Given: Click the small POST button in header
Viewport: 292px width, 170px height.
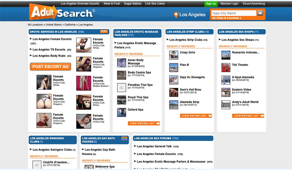Looking at the screenshot, I should [x=104, y=32].
